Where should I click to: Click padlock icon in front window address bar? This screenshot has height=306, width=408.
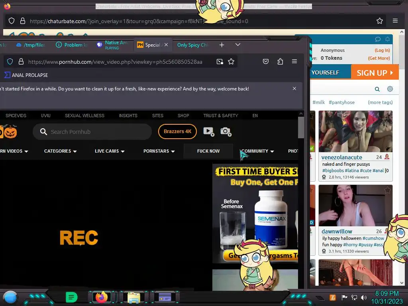pyautogui.click(x=21, y=61)
